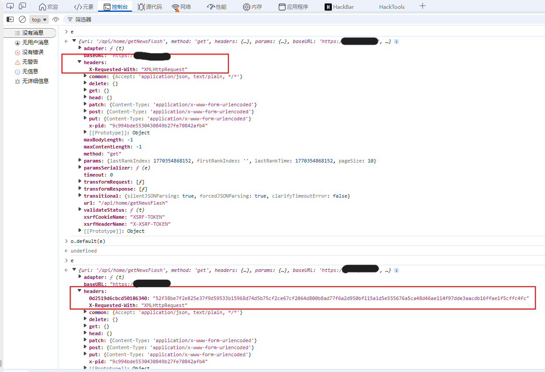
Task: Expand the params object with lastRankIndex
Action: pos(80,161)
